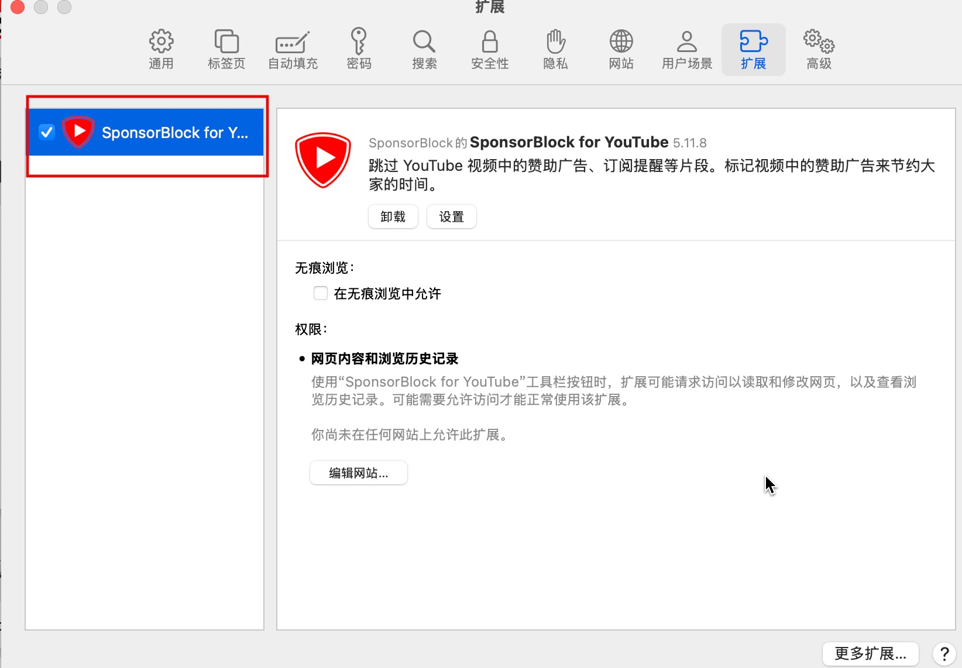Screen dimensions: 962x668
Task: Click the large SponsorBlock shield logo
Action: click(x=323, y=159)
